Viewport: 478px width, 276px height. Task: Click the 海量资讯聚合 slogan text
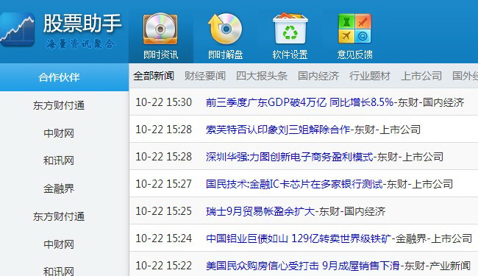81,44
